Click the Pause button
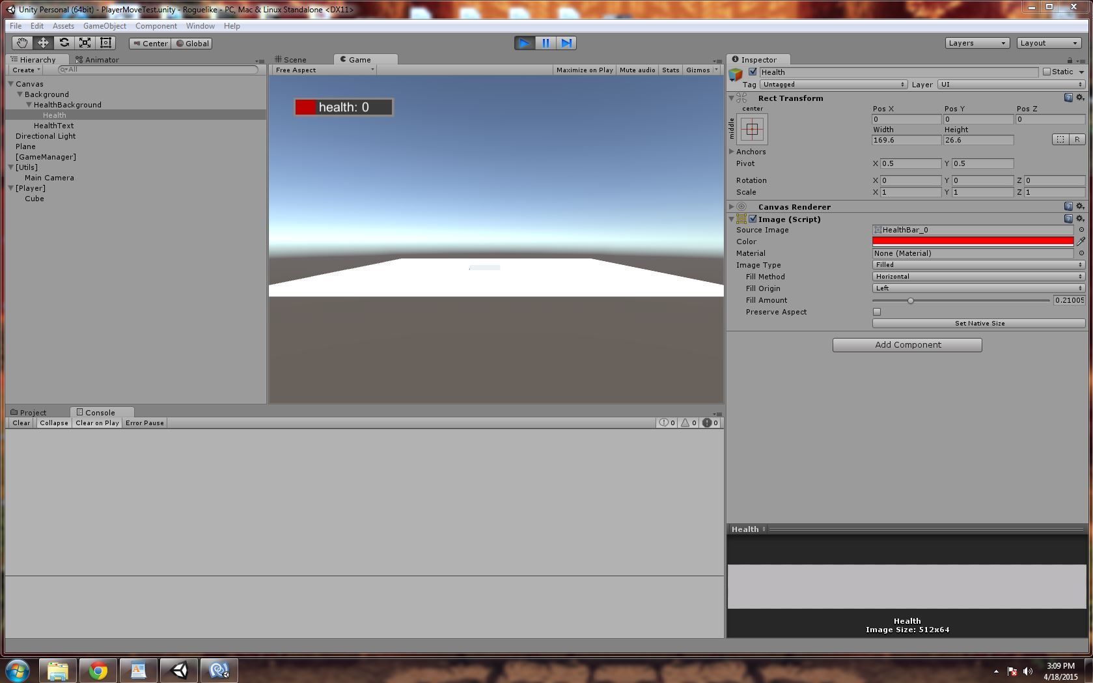The width and height of the screenshot is (1093, 683). coord(546,43)
